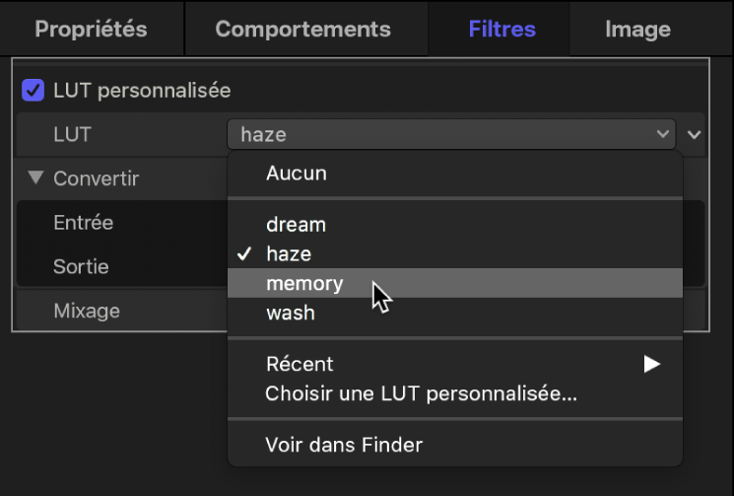Click the Sortie parameter row
This screenshot has height=496, width=734.
click(x=81, y=266)
